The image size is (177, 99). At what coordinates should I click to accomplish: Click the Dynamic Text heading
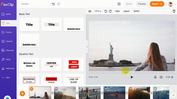pos(26,54)
